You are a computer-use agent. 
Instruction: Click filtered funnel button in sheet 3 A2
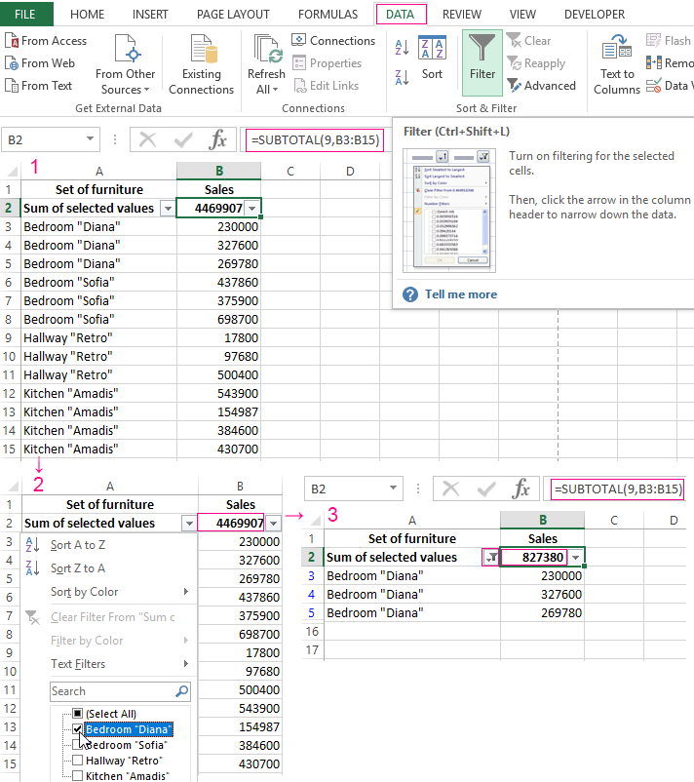point(490,557)
